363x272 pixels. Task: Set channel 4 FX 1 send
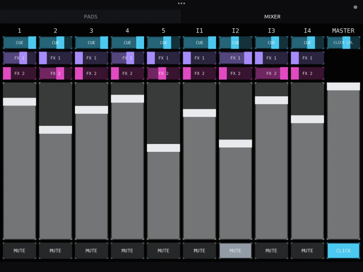pos(127,58)
